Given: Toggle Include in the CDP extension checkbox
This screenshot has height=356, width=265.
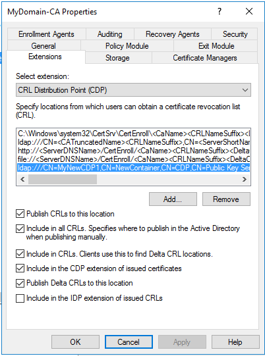Looking at the screenshot, I should (x=20, y=268).
